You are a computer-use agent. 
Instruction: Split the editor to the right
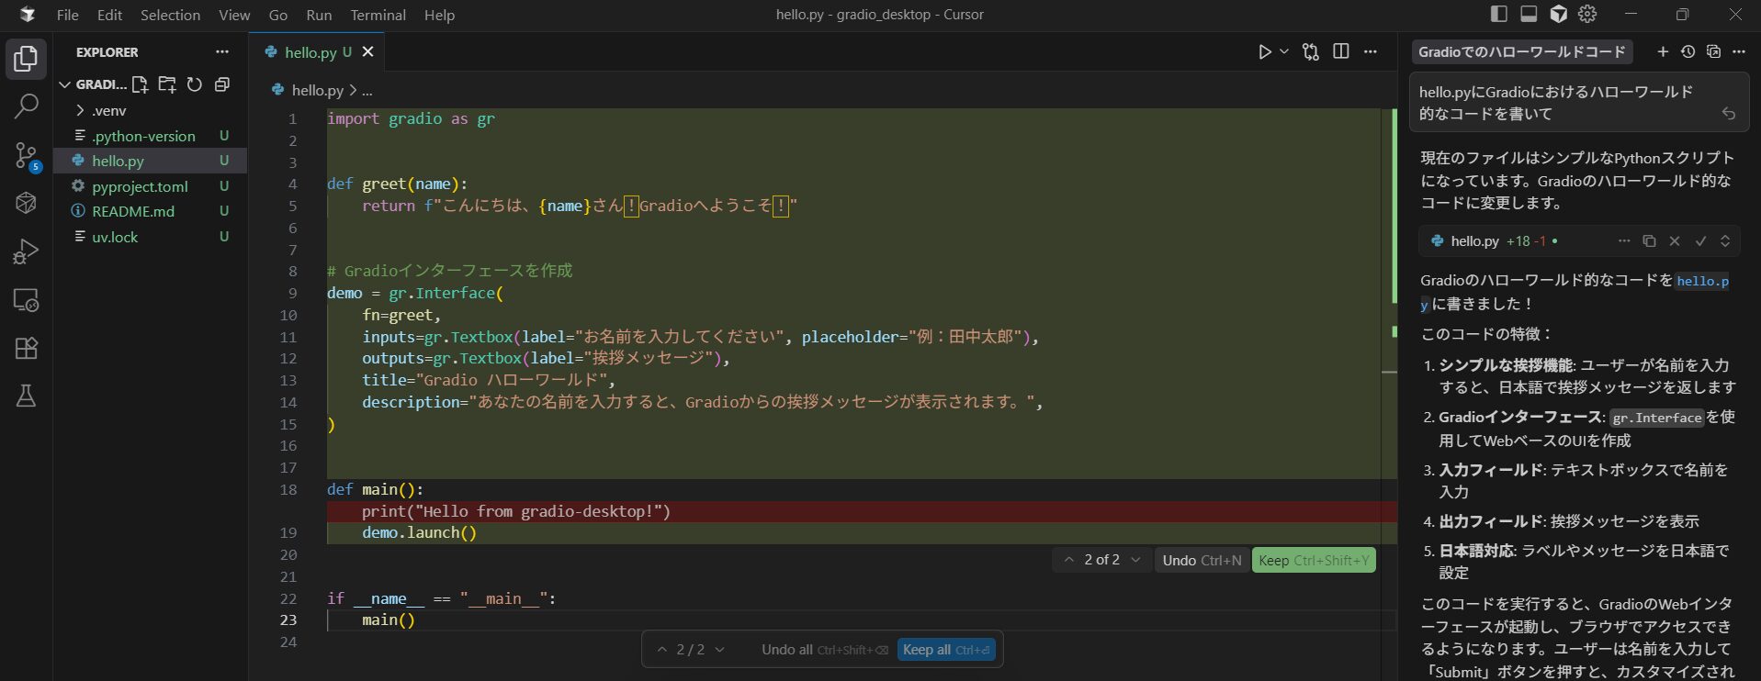pos(1341,52)
